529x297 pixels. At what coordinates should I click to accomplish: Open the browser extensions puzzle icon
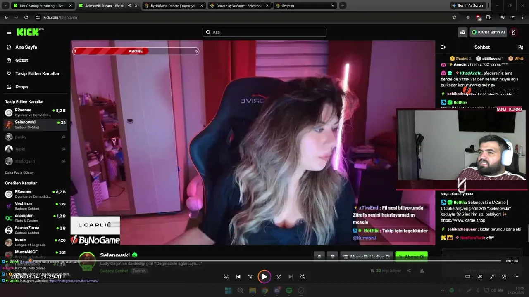pyautogui.click(x=488, y=17)
